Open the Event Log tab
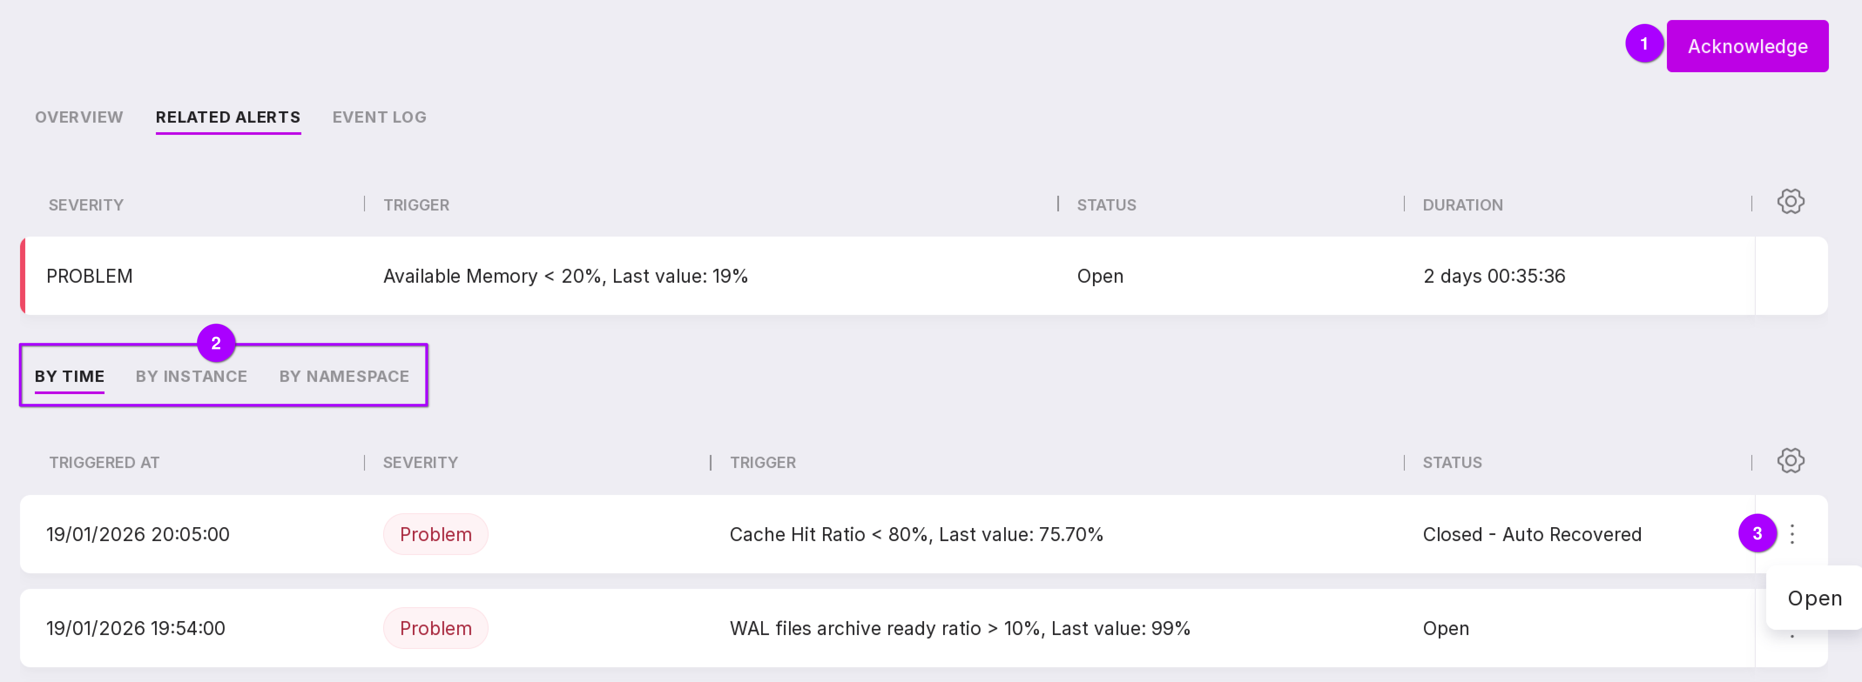Image resolution: width=1862 pixels, height=682 pixels. (379, 117)
